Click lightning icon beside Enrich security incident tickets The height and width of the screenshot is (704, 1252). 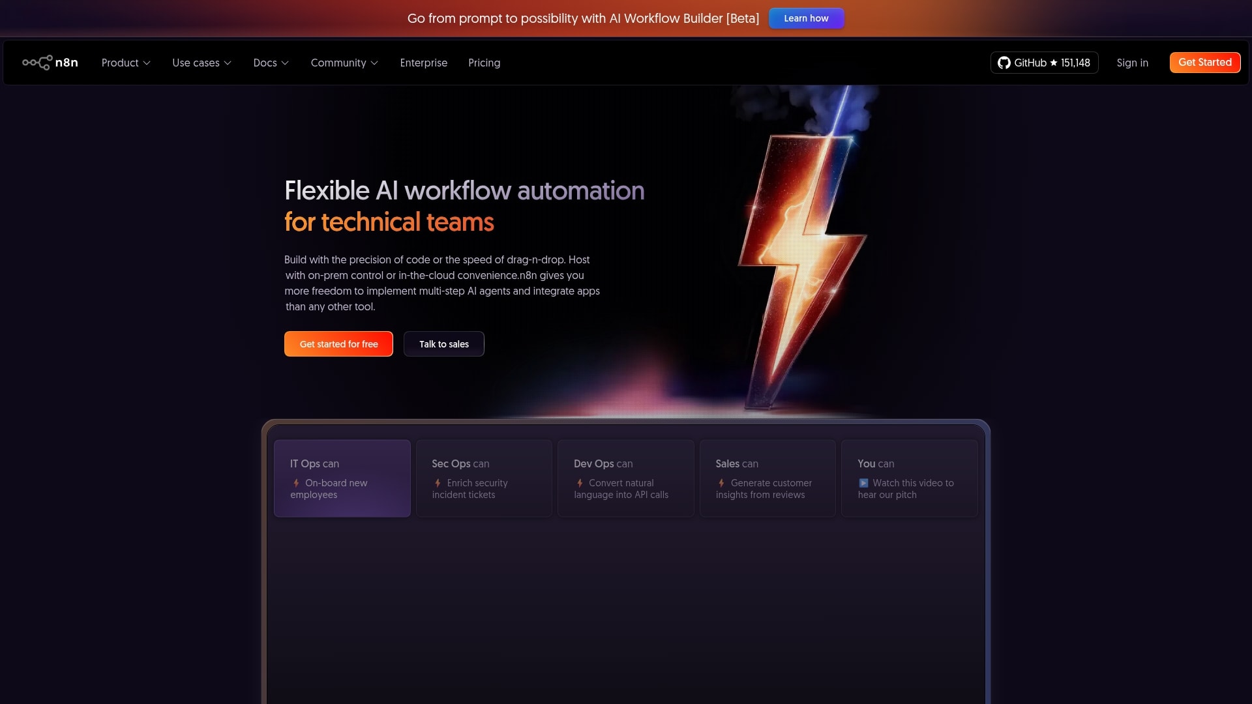(438, 483)
